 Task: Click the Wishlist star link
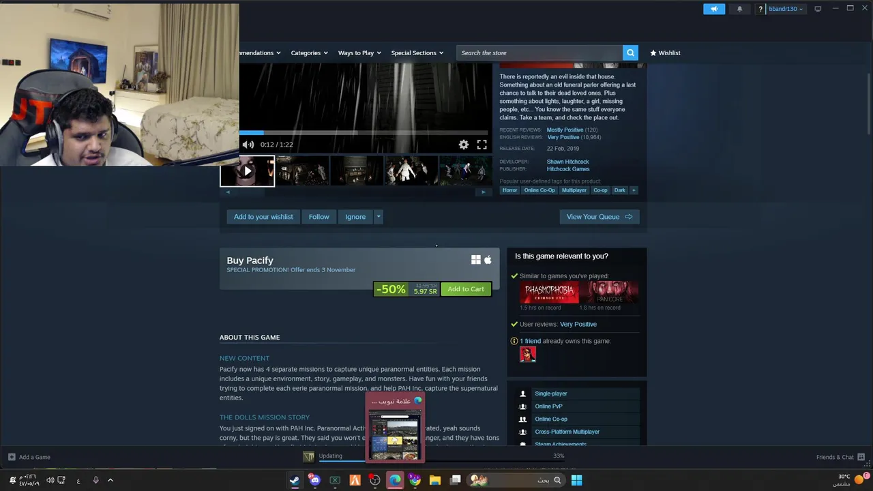click(665, 53)
